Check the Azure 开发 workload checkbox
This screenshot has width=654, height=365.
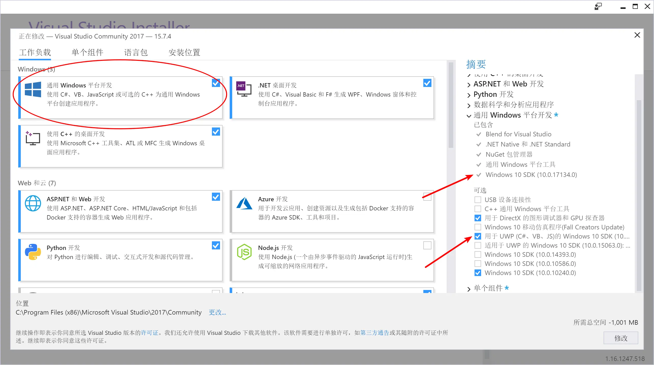(x=427, y=197)
